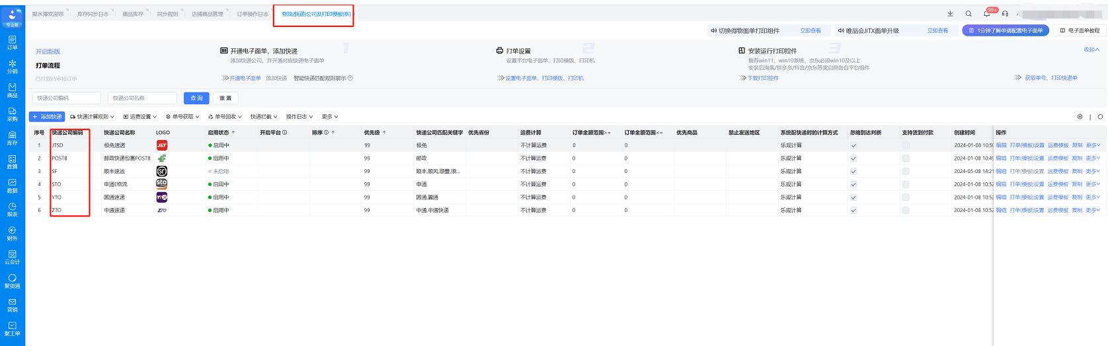Screen dimensions: 1108x346
Task: Click the customer service headset icon
Action: (1005, 13)
